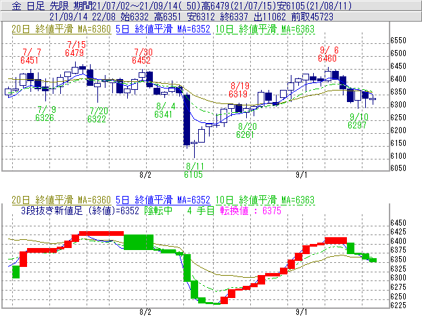Click the 転換値 : 6375 text
The width and height of the screenshot is (422, 321).
(x=250, y=211)
